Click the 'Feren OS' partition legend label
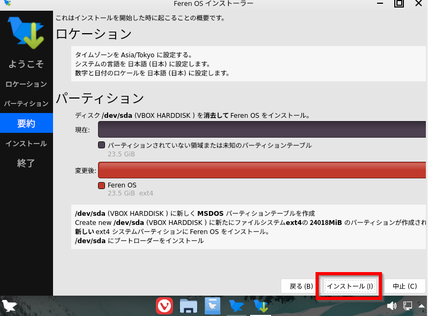 122,185
